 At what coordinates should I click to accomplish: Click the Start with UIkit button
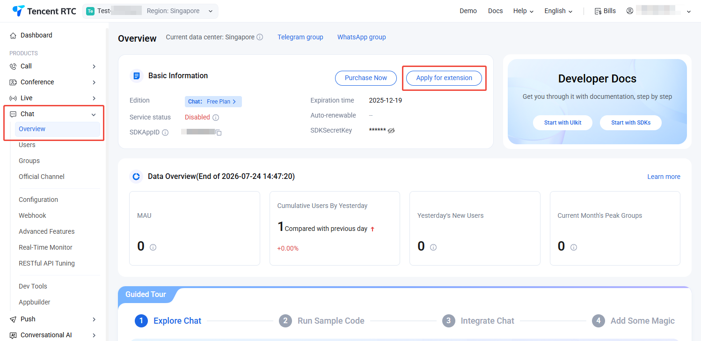click(x=563, y=123)
